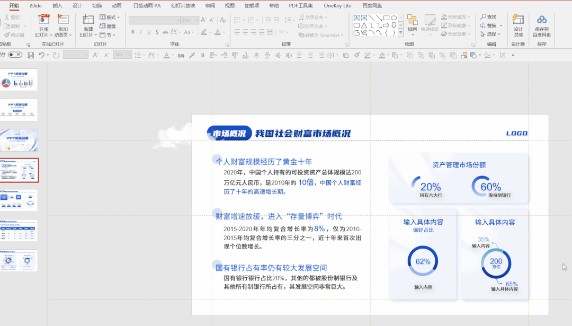Viewport: 572px width, 326px height.
Task: Align objects left in quick toolbar
Action: pos(213,55)
